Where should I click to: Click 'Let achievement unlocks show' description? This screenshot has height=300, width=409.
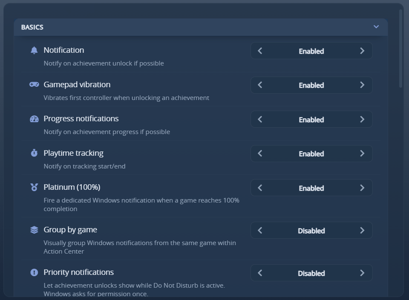click(x=134, y=290)
